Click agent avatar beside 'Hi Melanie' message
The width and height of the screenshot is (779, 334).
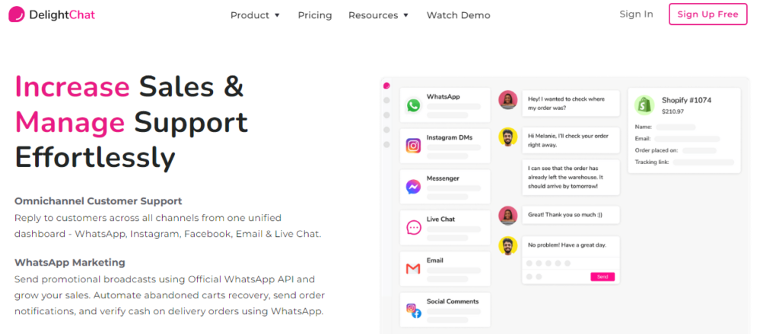[x=507, y=137]
